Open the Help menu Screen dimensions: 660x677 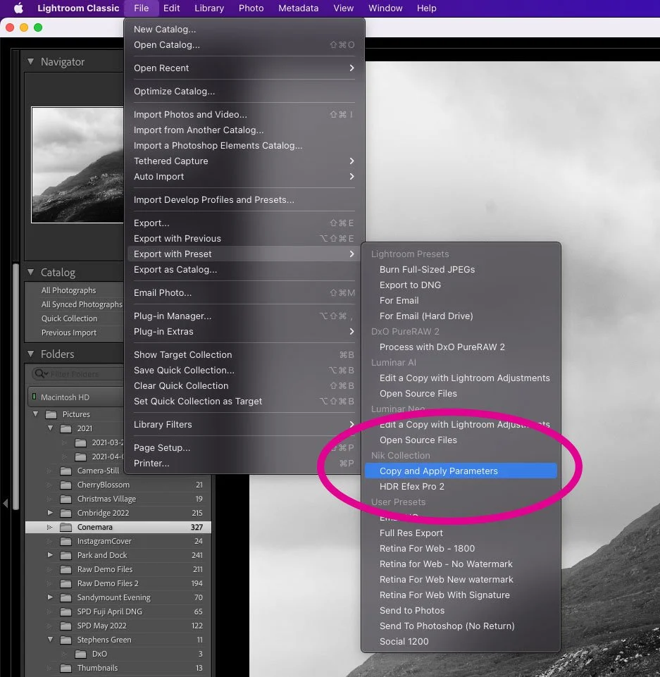tap(426, 8)
